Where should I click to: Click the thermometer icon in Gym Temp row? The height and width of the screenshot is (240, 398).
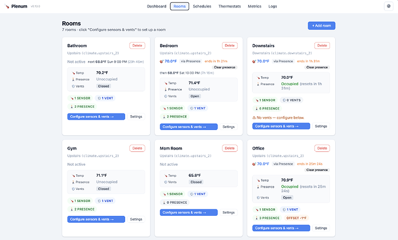tap(73, 176)
